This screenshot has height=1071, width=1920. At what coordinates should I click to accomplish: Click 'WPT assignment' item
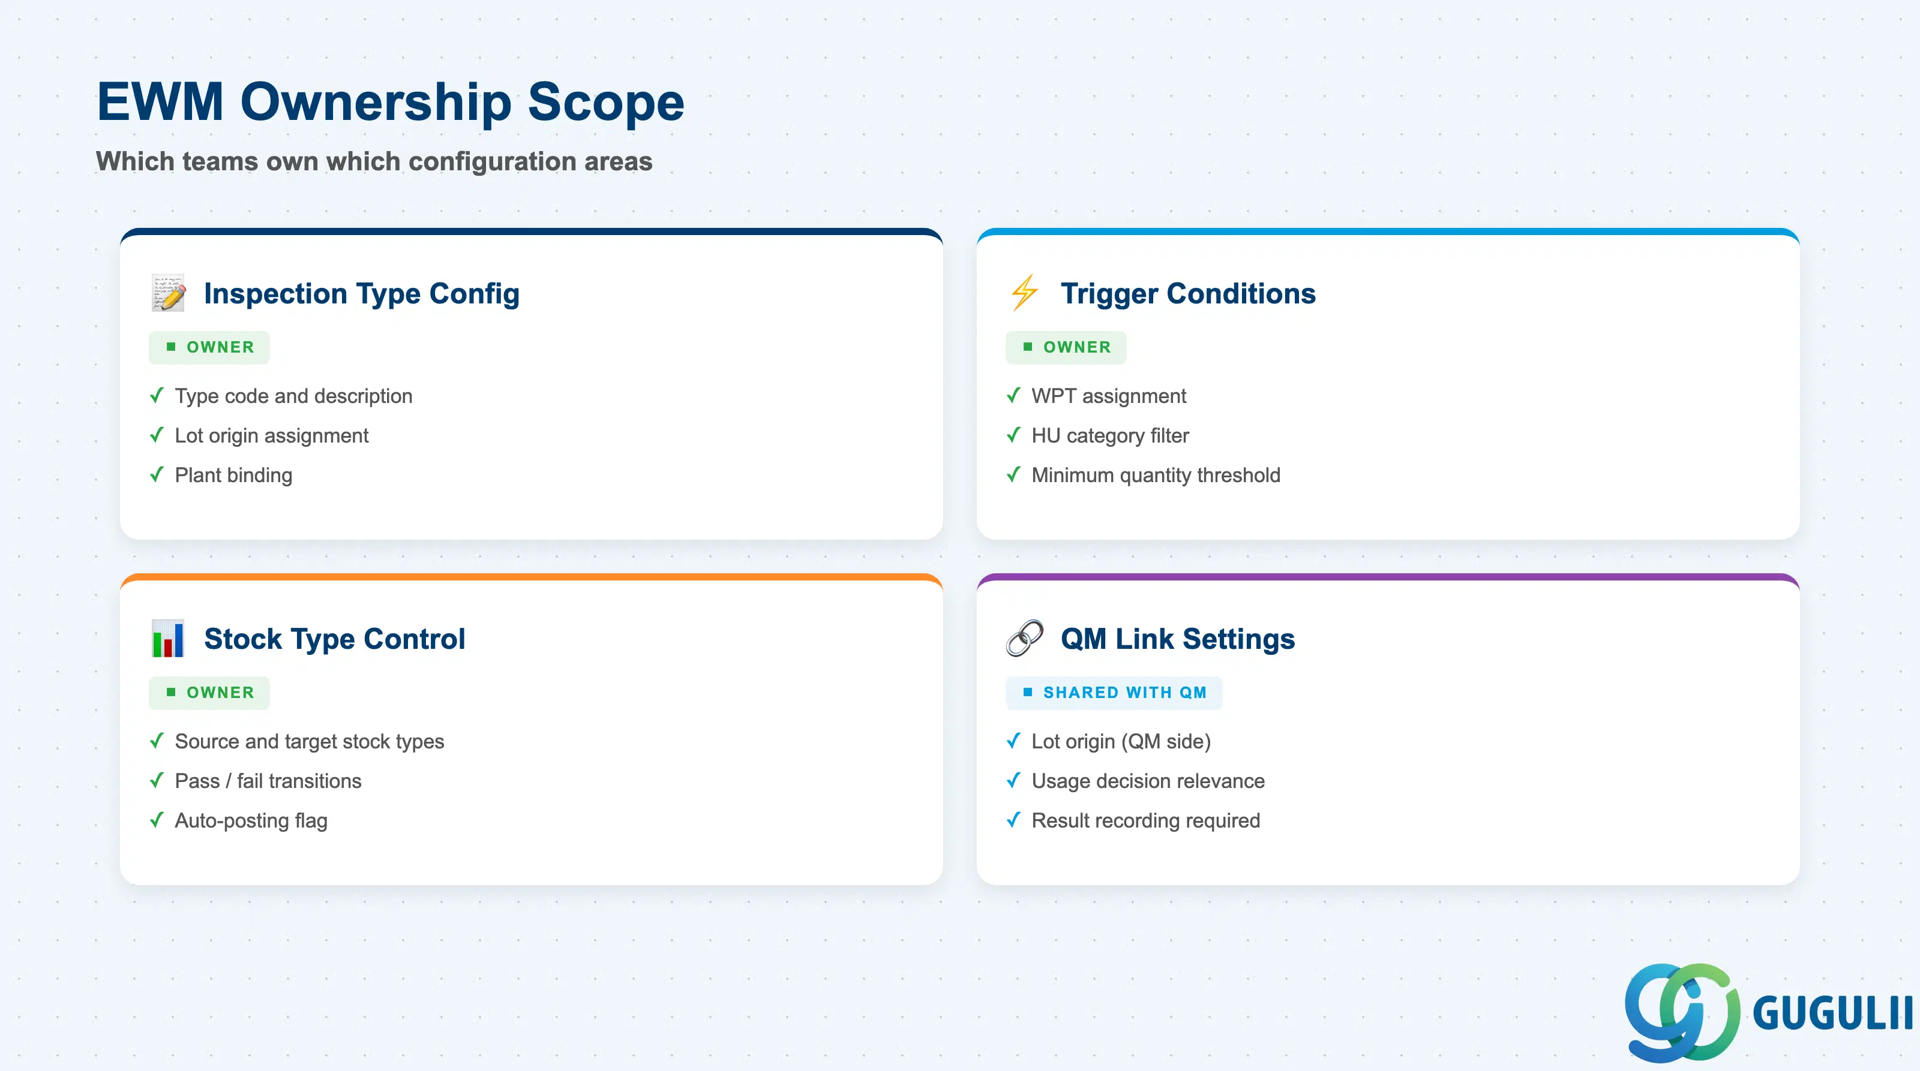coord(1096,396)
